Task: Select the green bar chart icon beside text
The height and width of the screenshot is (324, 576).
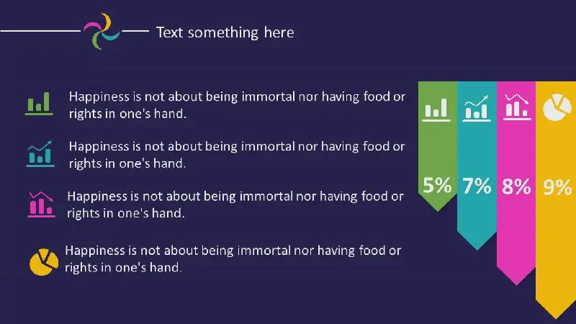Action: pyautogui.click(x=39, y=103)
